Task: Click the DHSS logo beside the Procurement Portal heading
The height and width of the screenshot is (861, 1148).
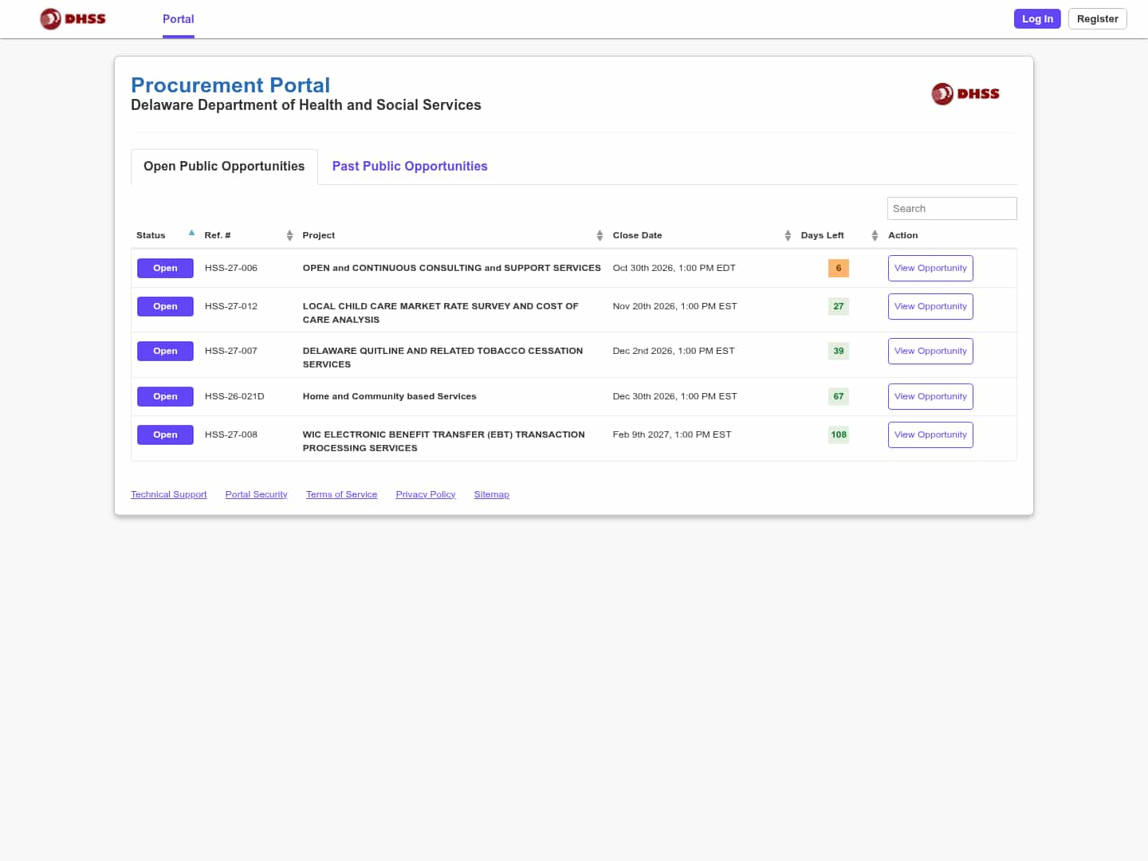Action: [965, 94]
